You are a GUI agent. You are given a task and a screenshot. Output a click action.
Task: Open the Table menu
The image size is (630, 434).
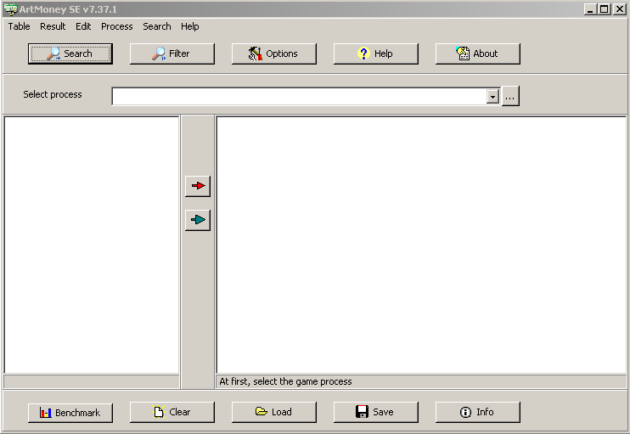coord(20,26)
